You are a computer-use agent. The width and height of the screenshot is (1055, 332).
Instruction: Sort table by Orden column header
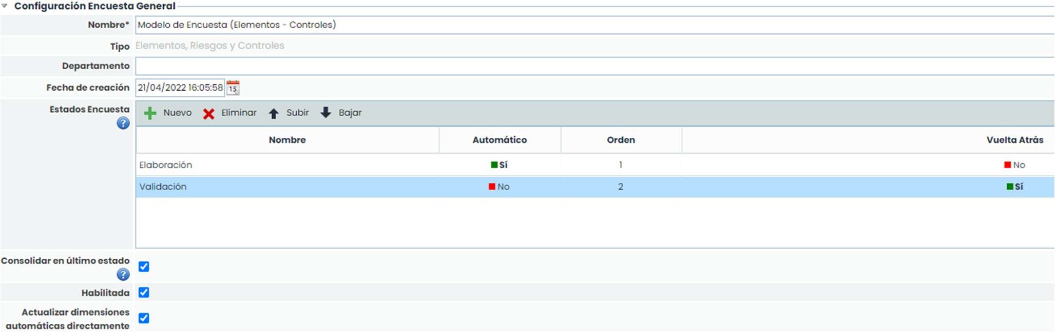pyautogui.click(x=621, y=140)
